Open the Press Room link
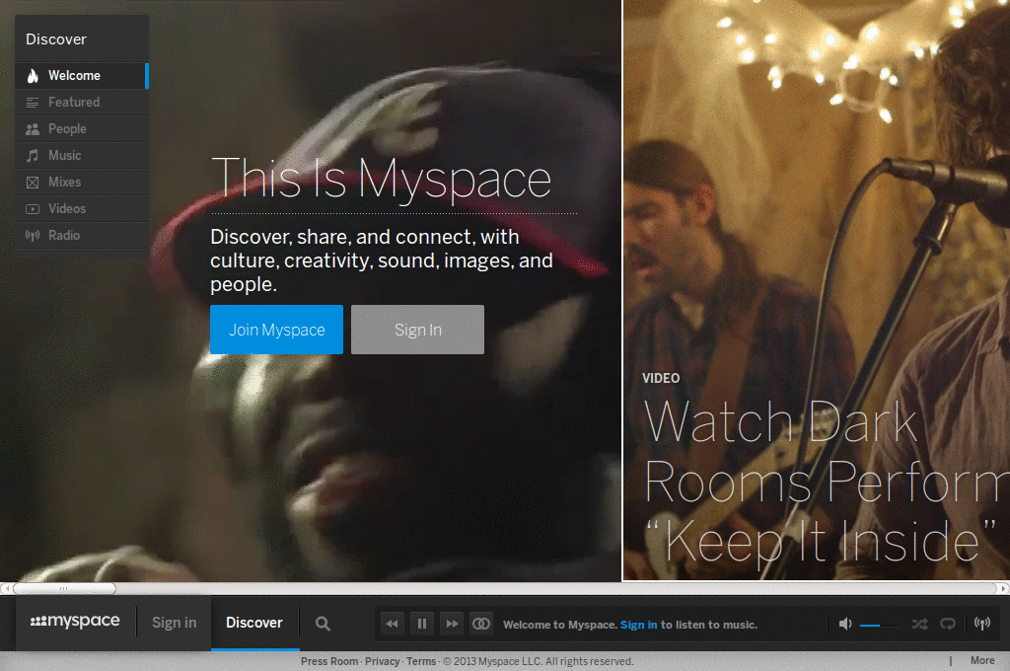Image resolution: width=1010 pixels, height=671 pixels. [329, 661]
